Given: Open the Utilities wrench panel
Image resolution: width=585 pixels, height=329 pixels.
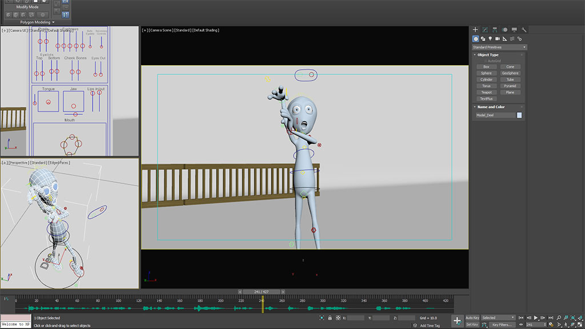Looking at the screenshot, I should (x=524, y=30).
